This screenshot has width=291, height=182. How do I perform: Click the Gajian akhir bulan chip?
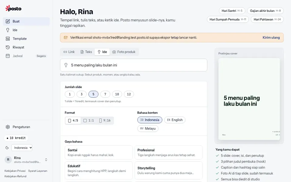(265, 11)
